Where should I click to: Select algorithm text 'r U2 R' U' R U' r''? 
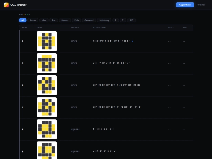click(x=105, y=151)
